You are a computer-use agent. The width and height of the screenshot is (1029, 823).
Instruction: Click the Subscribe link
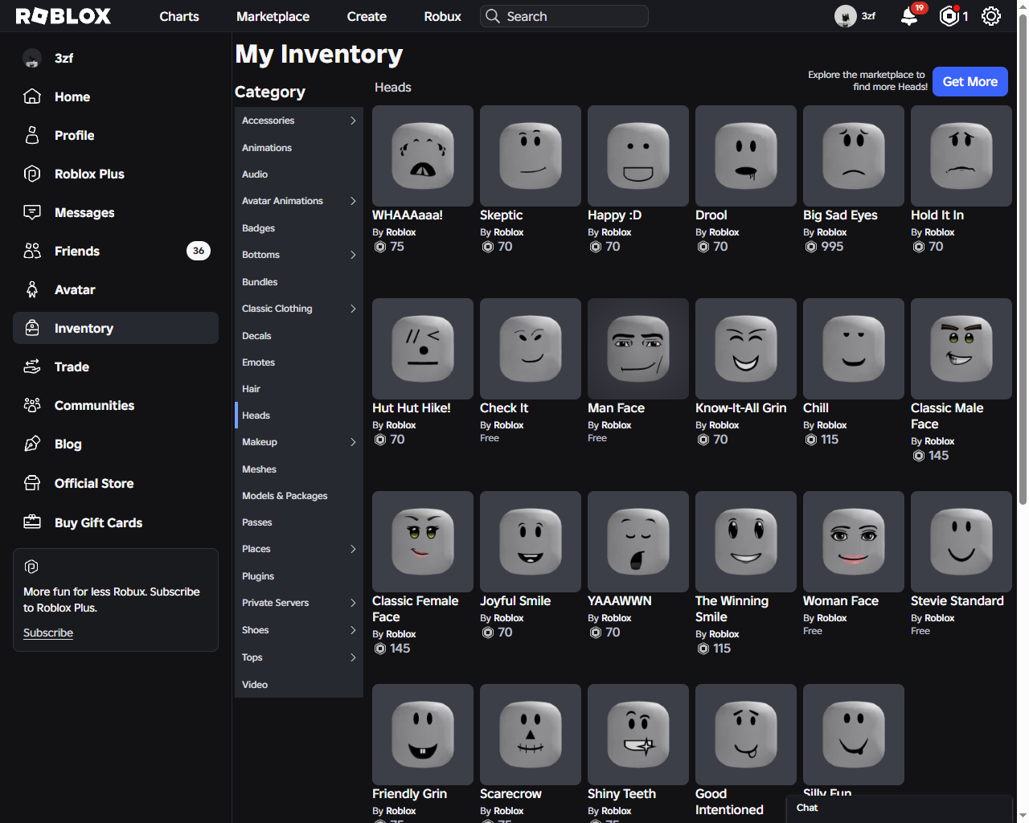click(48, 633)
